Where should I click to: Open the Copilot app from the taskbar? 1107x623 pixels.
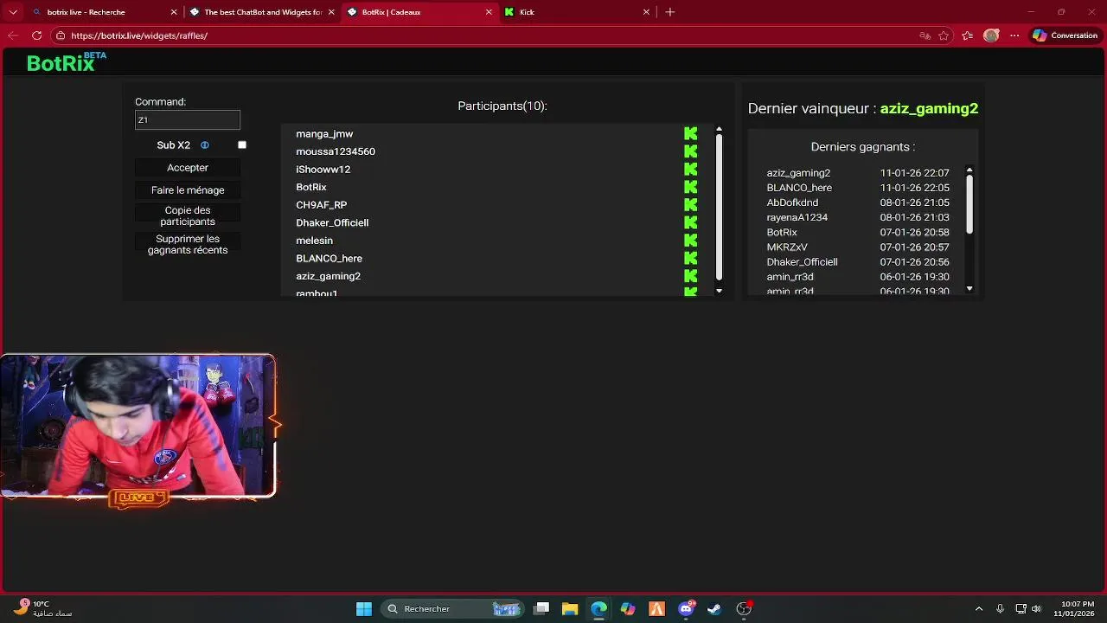tap(628, 609)
